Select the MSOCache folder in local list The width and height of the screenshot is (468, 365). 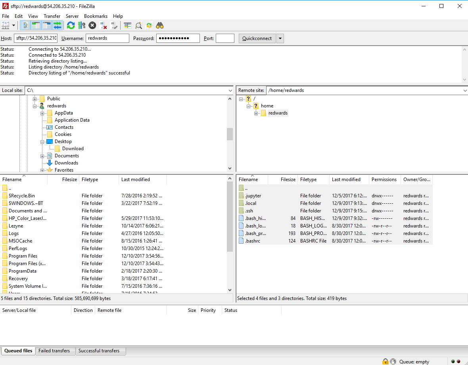point(84,241)
